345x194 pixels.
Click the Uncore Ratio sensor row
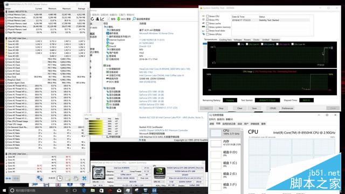click(x=45, y=148)
